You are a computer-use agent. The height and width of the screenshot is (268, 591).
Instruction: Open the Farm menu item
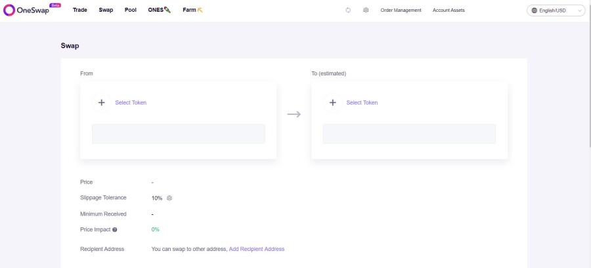192,10
